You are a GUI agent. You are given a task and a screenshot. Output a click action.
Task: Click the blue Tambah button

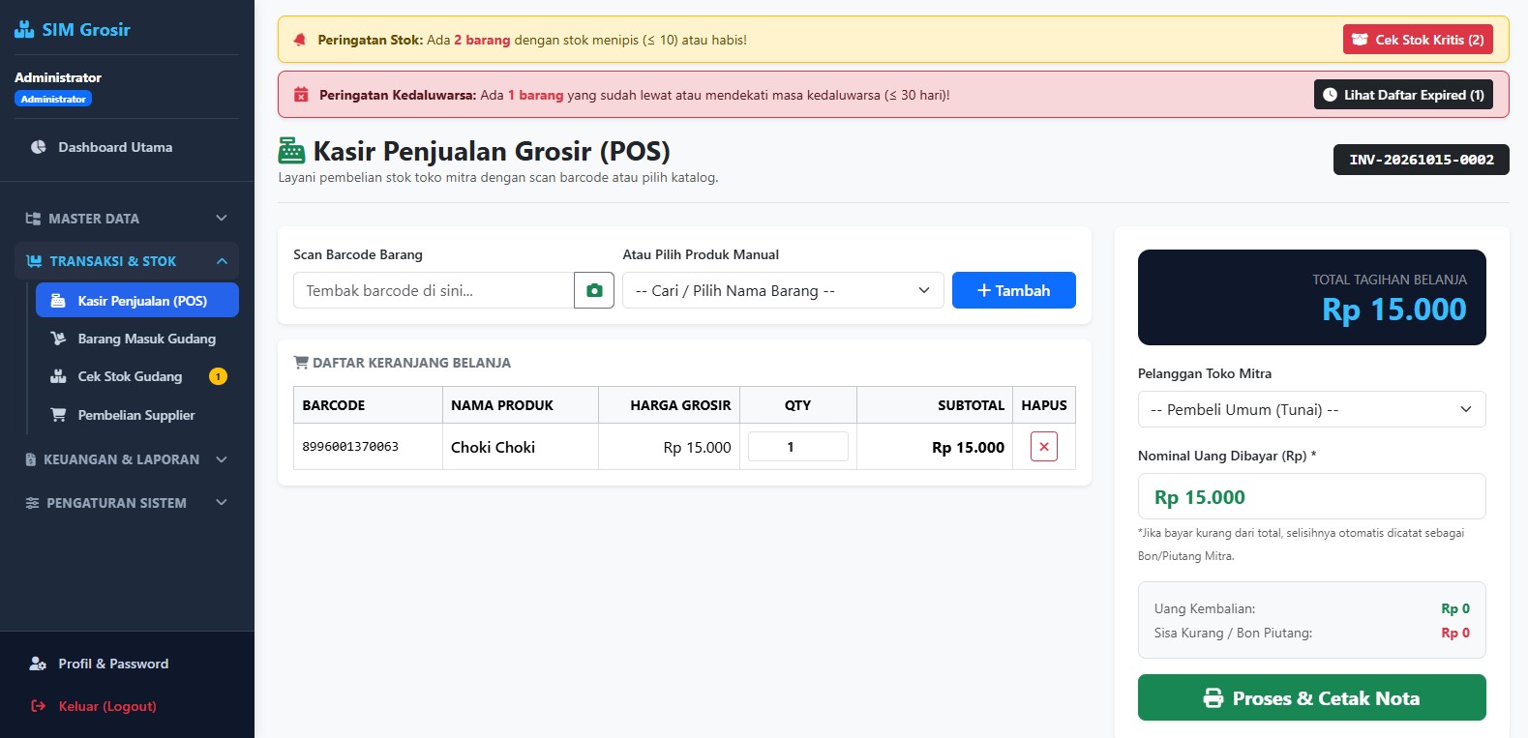coord(1014,290)
